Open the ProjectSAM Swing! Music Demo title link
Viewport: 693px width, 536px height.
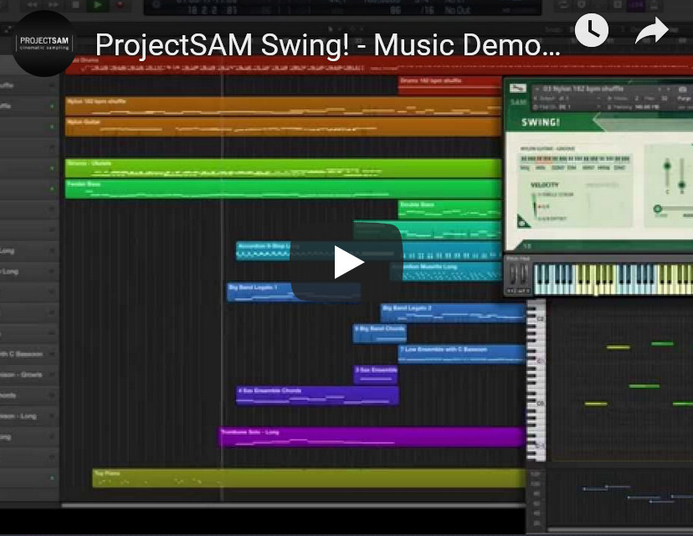click(x=328, y=44)
